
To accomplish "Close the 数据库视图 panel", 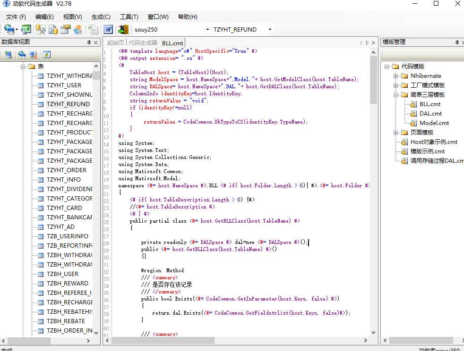I will coord(95,42).
